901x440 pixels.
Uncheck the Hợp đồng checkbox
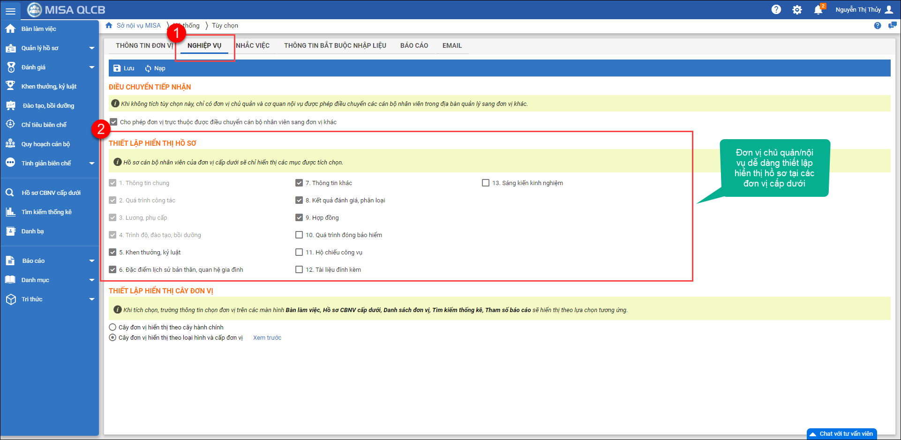pos(299,217)
